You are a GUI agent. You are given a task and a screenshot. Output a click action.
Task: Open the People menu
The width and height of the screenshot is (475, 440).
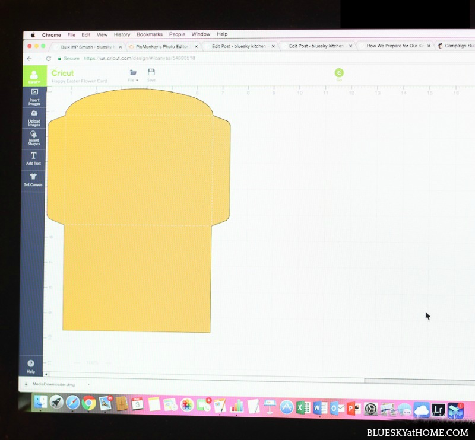pyautogui.click(x=177, y=34)
